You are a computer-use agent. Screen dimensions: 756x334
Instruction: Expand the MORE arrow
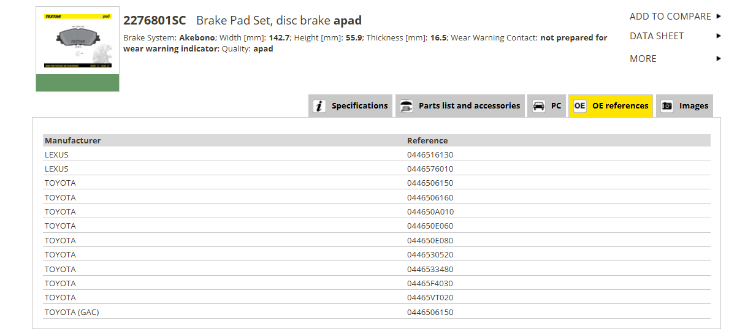coord(719,59)
